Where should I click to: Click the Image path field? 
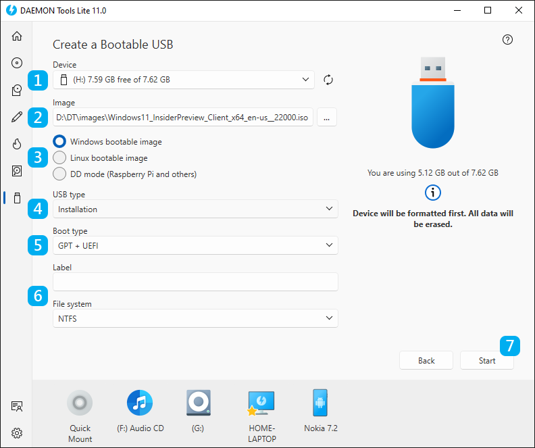(x=183, y=118)
